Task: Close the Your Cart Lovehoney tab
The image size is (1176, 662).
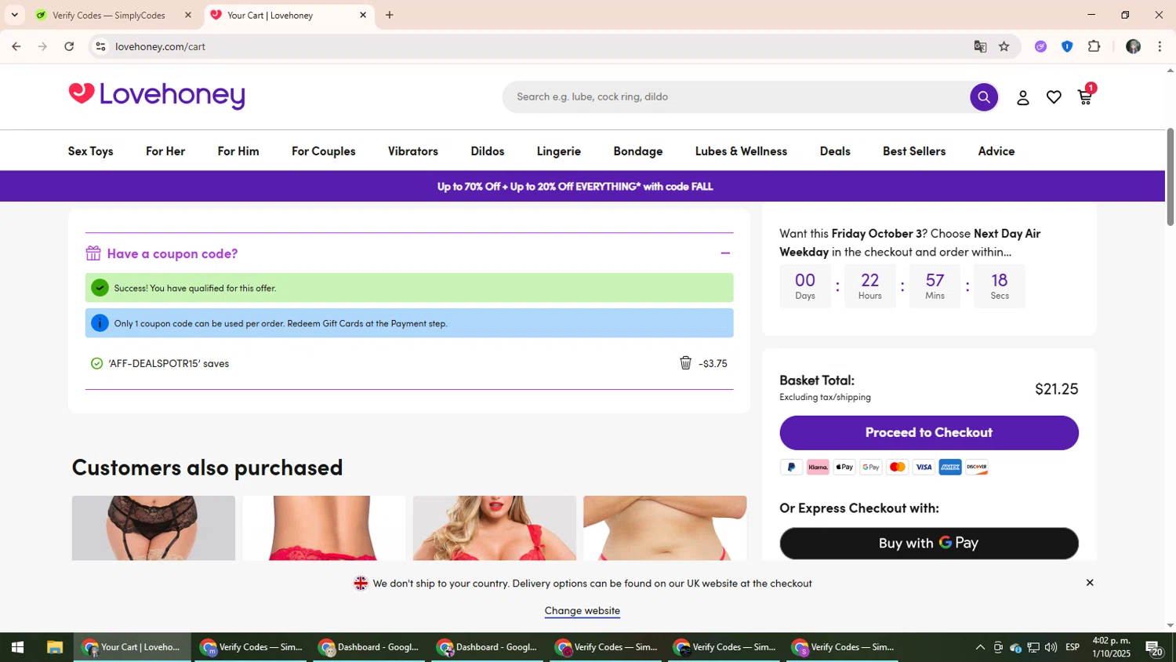Action: 363,15
